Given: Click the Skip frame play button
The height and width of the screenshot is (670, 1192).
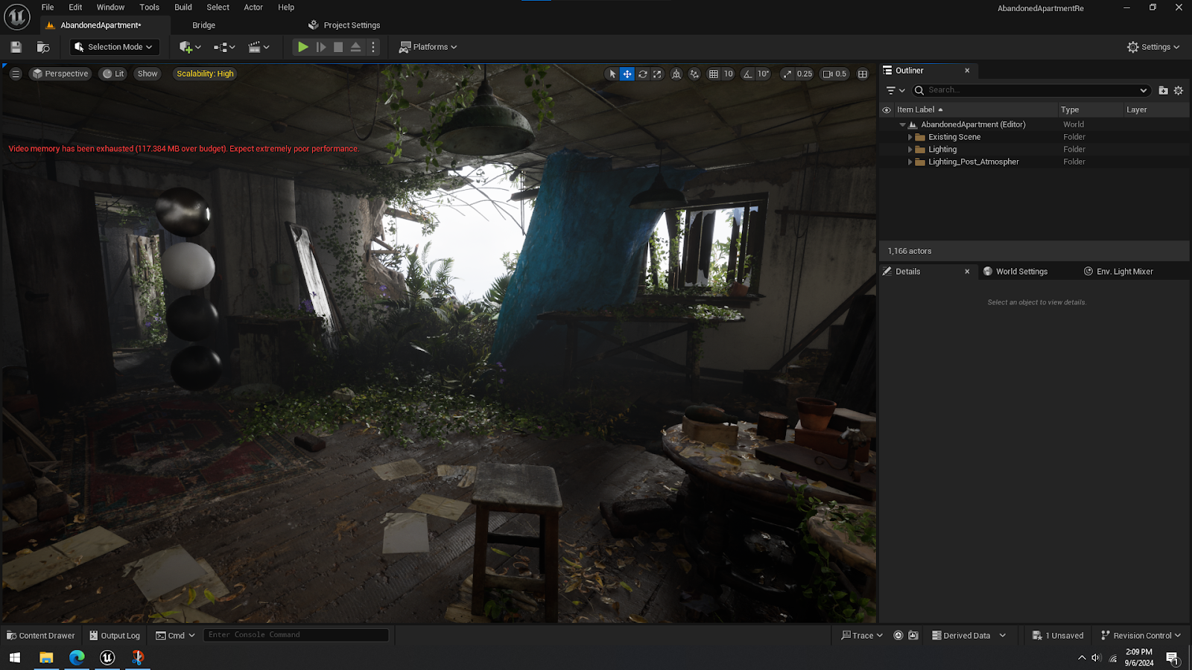Looking at the screenshot, I should tap(321, 47).
